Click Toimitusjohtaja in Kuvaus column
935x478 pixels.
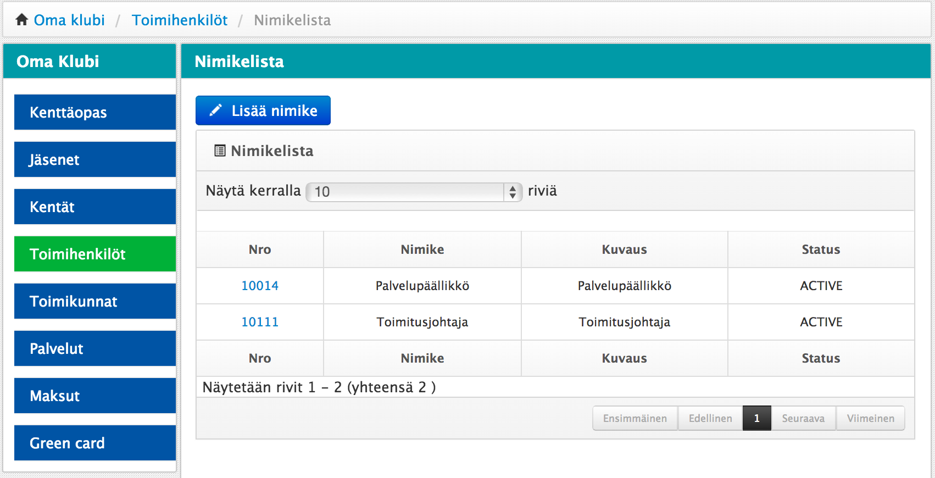click(x=625, y=322)
